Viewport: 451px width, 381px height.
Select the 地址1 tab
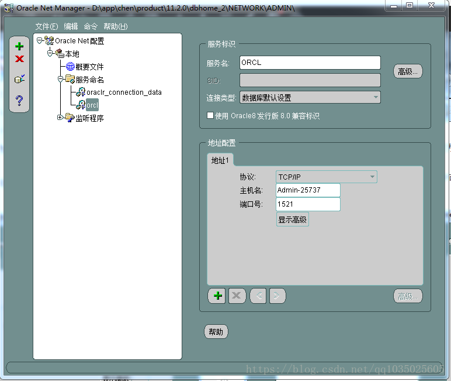click(x=220, y=160)
